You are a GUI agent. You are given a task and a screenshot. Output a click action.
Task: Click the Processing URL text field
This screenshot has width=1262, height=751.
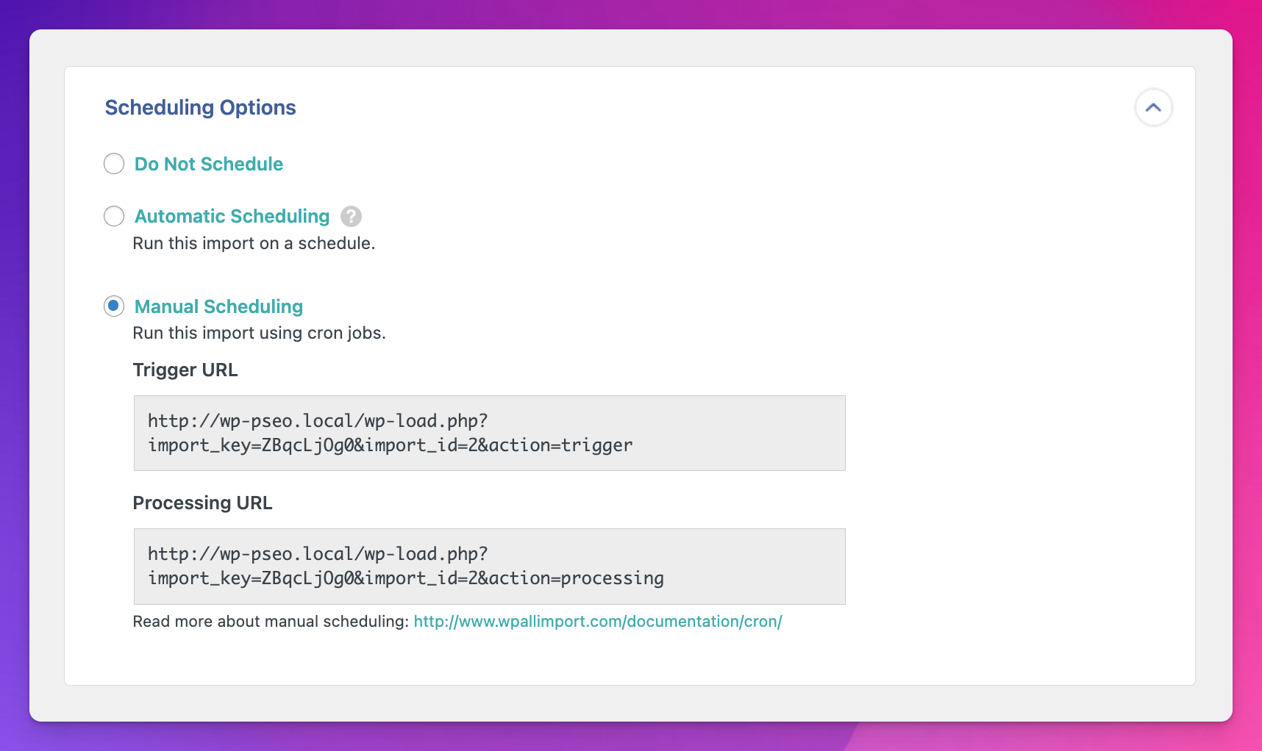pyautogui.click(x=490, y=567)
